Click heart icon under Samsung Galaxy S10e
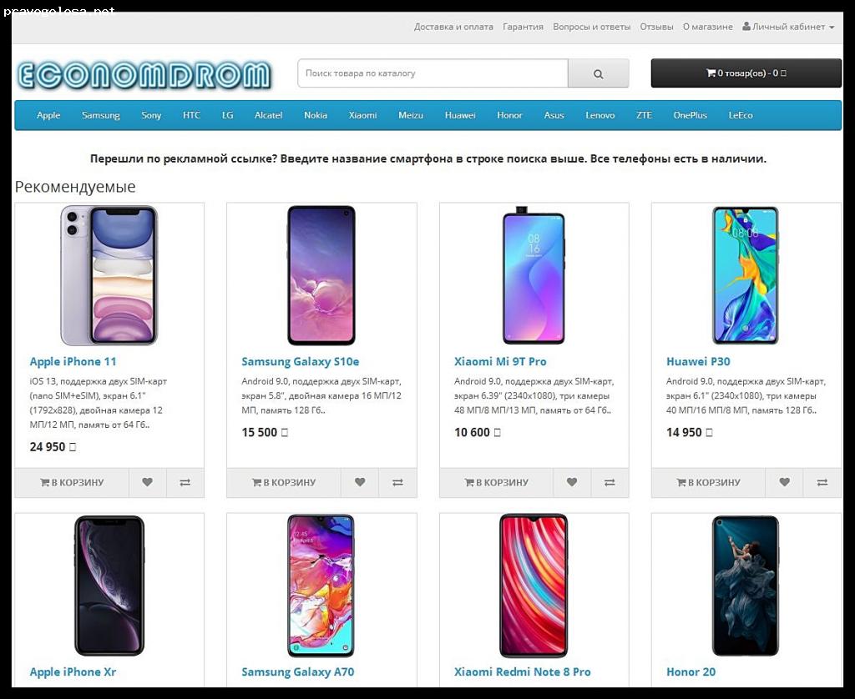Image resolution: width=855 pixels, height=699 pixels. pyautogui.click(x=360, y=482)
